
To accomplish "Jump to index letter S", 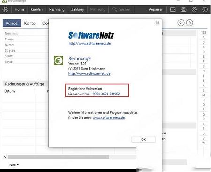I will click(203, 124).
